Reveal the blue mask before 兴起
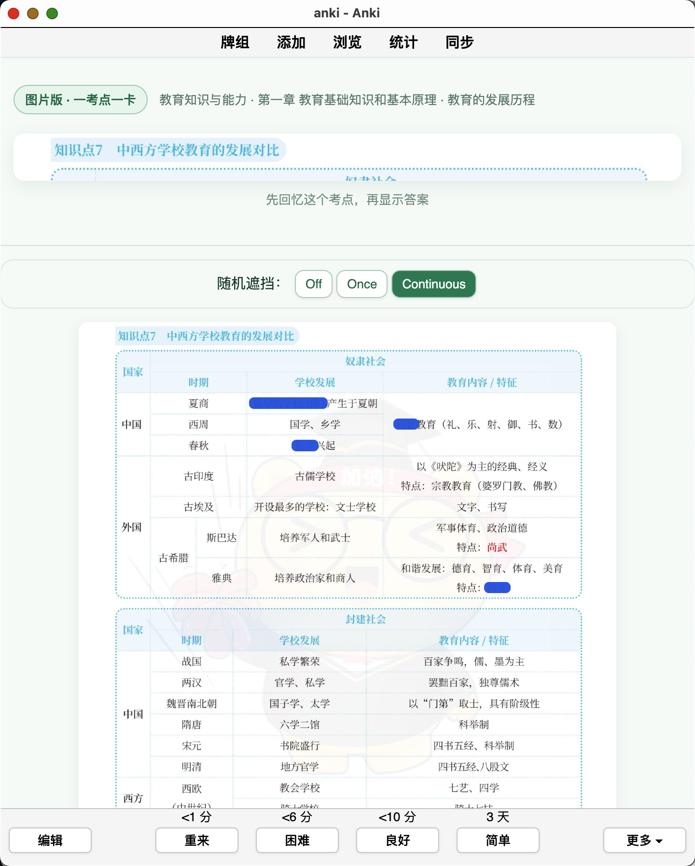This screenshot has height=866, width=695. (305, 446)
